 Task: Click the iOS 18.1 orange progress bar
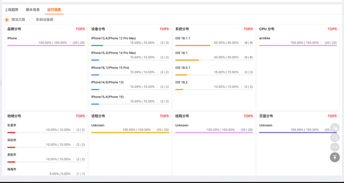pyautogui.click(x=214, y=60)
